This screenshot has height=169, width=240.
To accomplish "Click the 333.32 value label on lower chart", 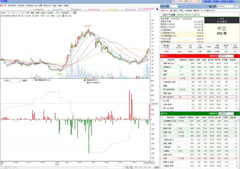I will click(x=154, y=104).
